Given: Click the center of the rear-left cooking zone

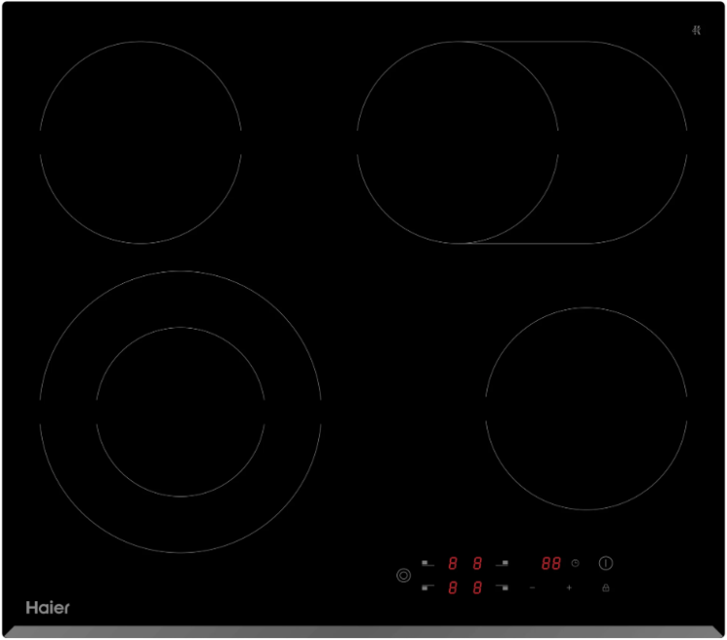Looking at the screenshot, I should (141, 143).
